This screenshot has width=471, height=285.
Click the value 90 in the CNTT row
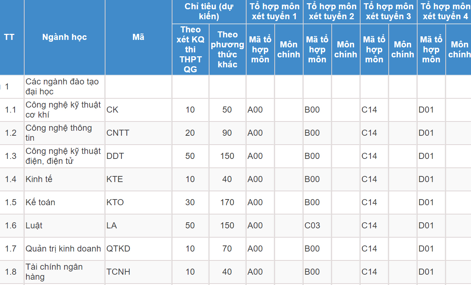tap(227, 133)
